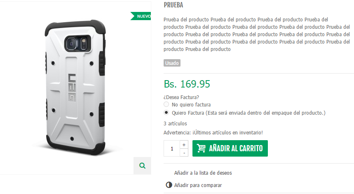Select the Quiero Factura radio button
Image resolution: width=354 pixels, height=194 pixels.
tap(166, 113)
